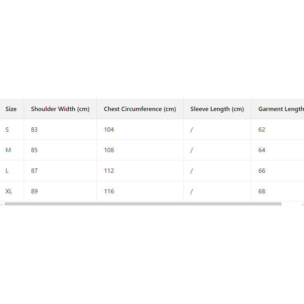The image size is (304, 304).
Task: Select the L size row label
Action: coord(7,171)
